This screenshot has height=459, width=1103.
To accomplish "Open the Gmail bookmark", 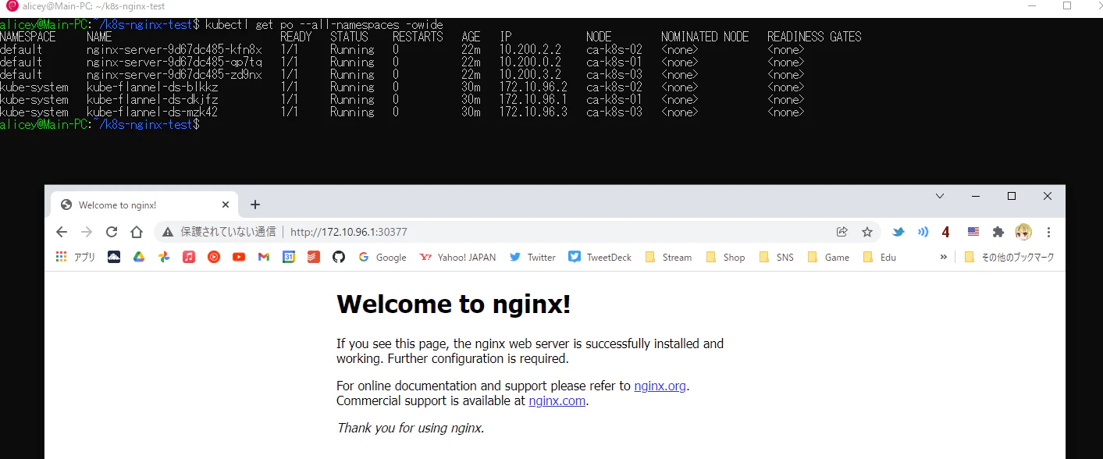I will coord(264,257).
